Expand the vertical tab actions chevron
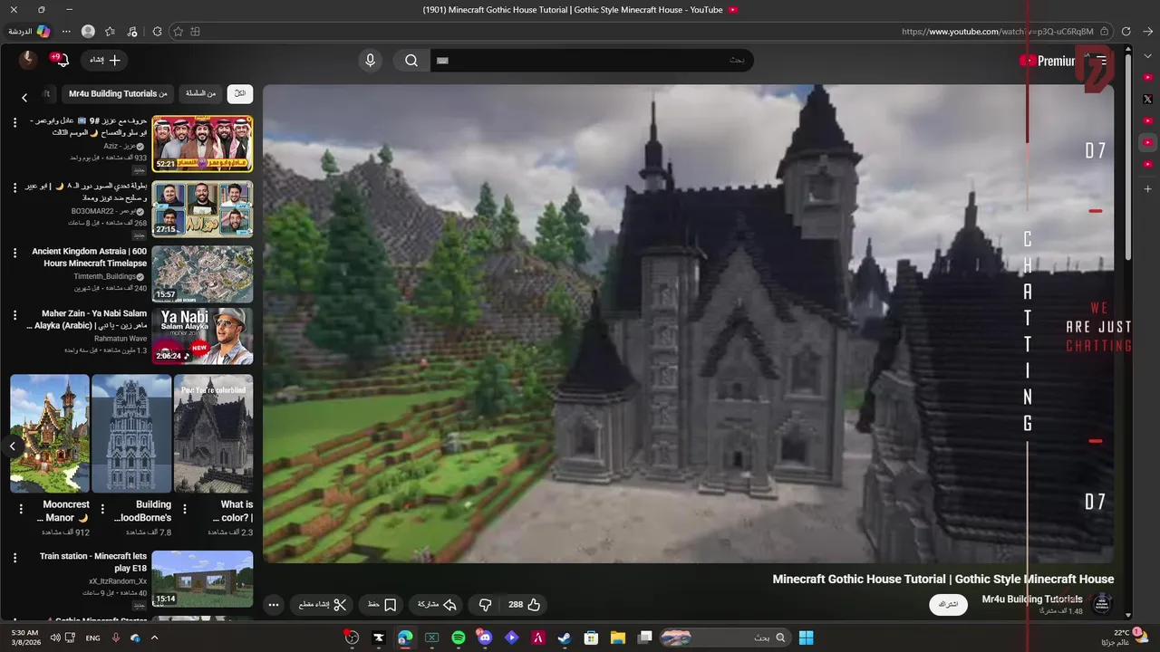 tap(1147, 55)
